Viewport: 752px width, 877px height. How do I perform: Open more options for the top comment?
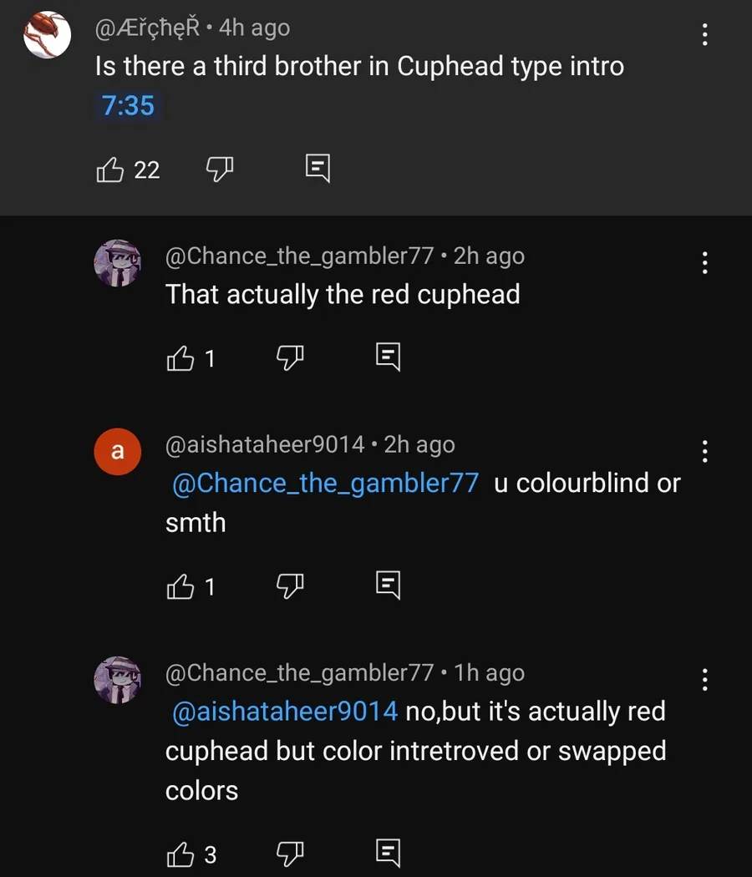pos(705,35)
